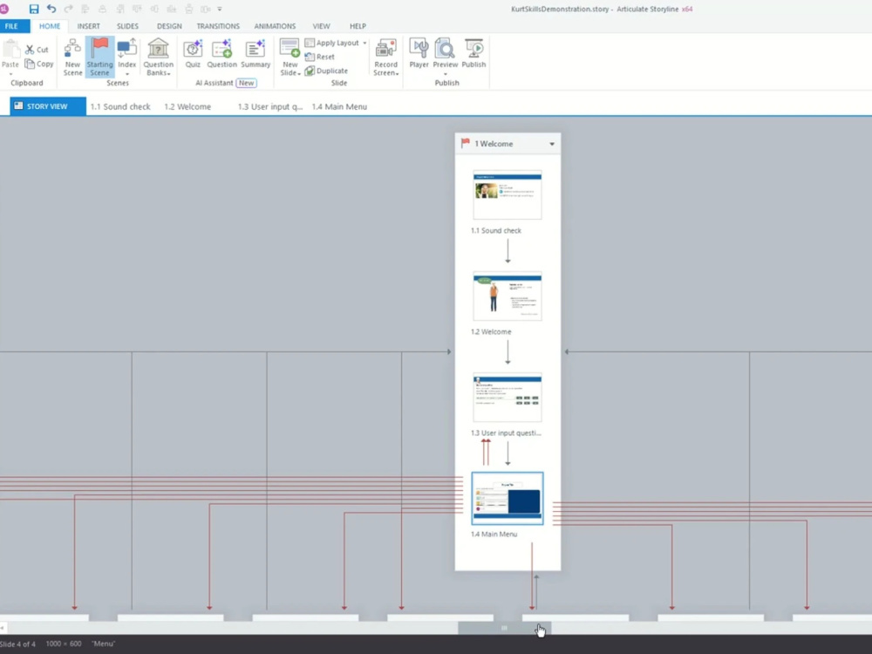Open the 1.3 User input slide tab
The width and height of the screenshot is (872, 654).
(x=270, y=106)
